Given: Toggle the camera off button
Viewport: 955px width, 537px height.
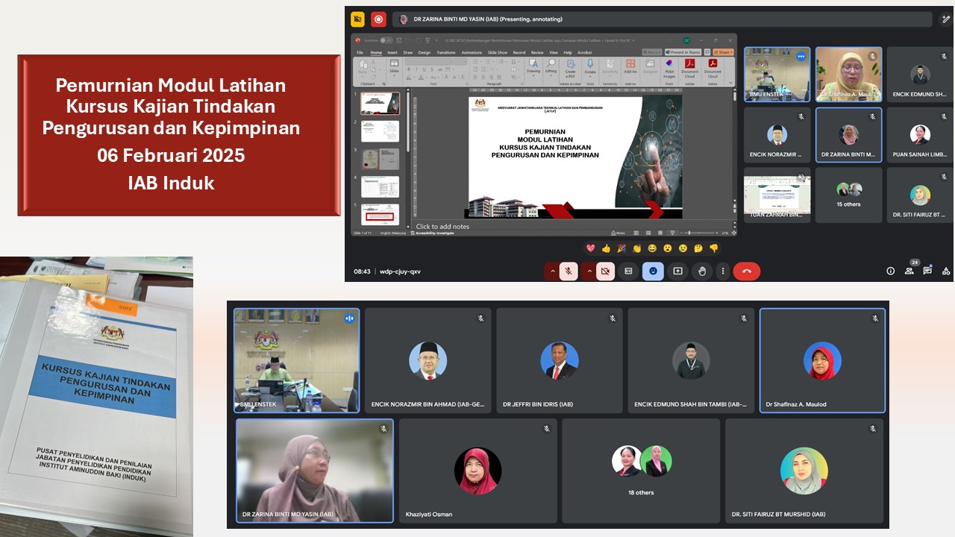Looking at the screenshot, I should pyautogui.click(x=605, y=271).
